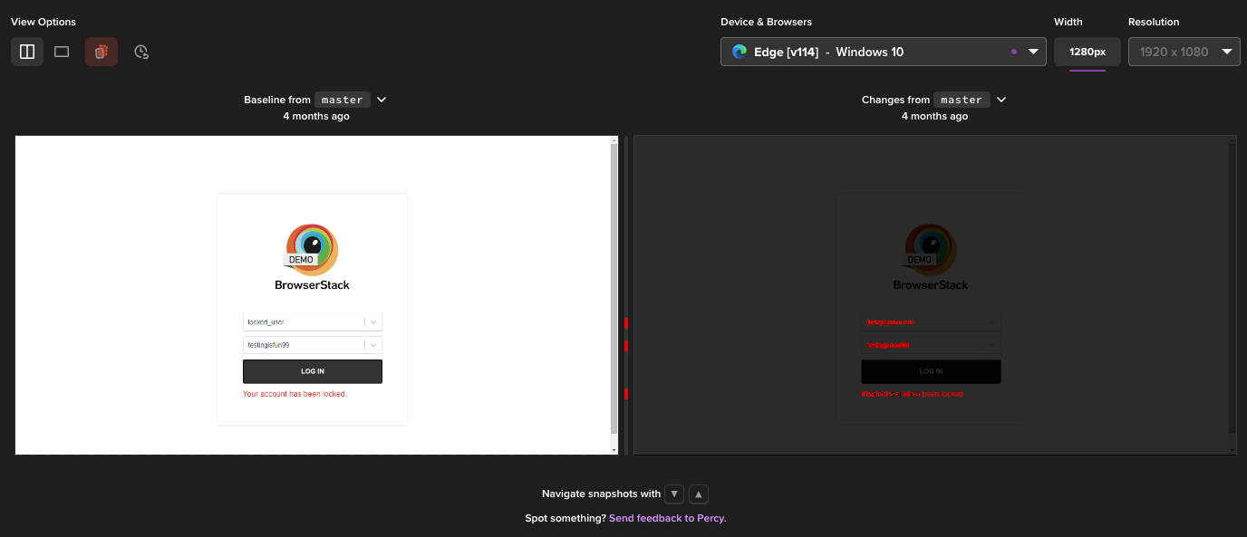Go to next snapshot with down arrow
Screen dimensions: 1247x537
pos(673,494)
